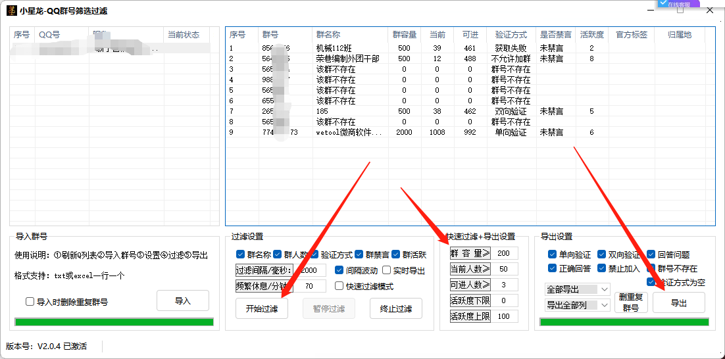Viewport: 725px width, 359px height.
Task: Toggle 导入时删除重复群号 checkbox
Action: (30, 302)
